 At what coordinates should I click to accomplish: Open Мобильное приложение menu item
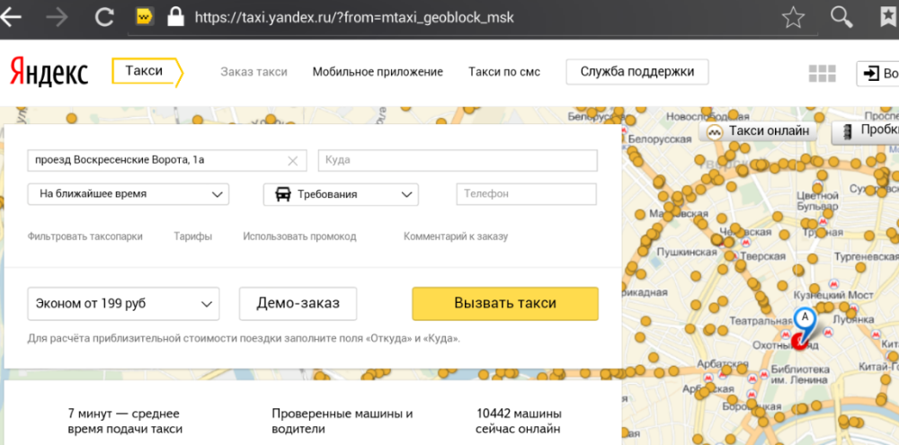coord(378,72)
